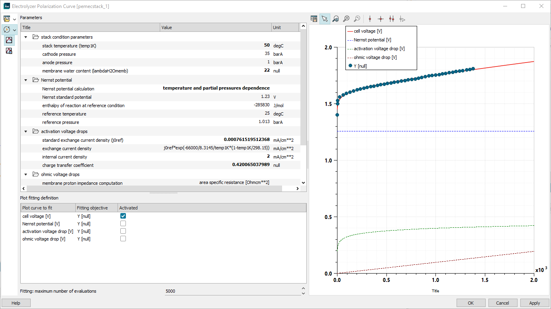Click the red curve plot icon in left sidebar
The width and height of the screenshot is (551, 309).
click(x=9, y=40)
